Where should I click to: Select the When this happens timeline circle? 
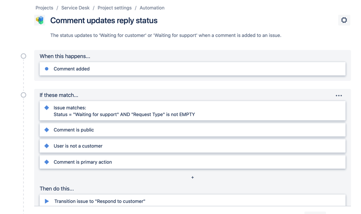[x=24, y=56]
